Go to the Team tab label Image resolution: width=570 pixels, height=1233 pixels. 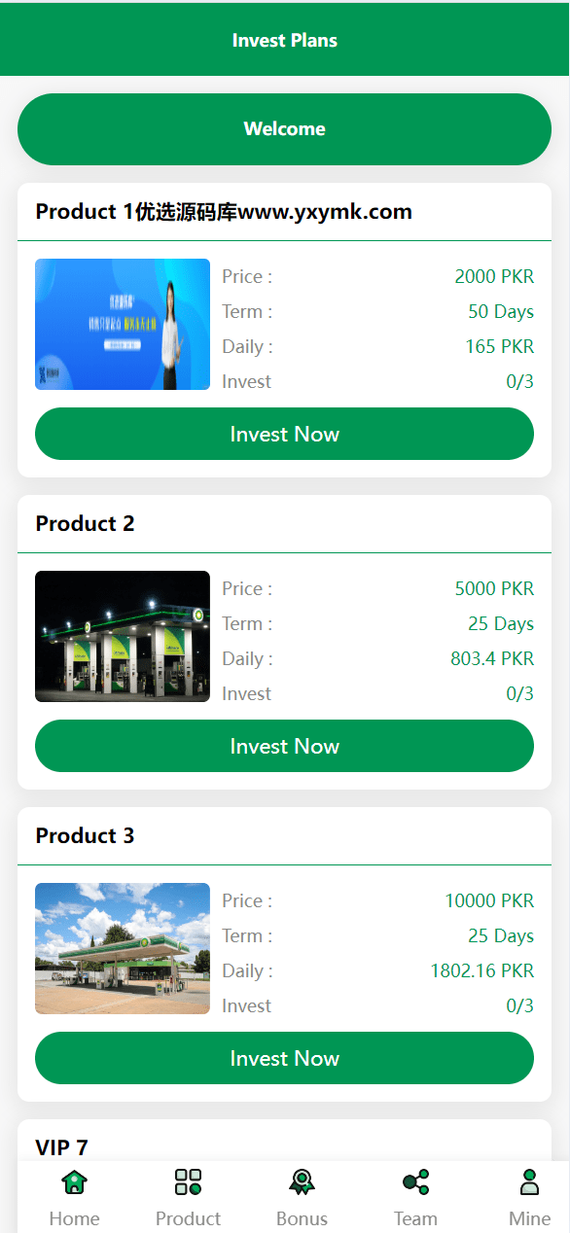pyautogui.click(x=415, y=1218)
